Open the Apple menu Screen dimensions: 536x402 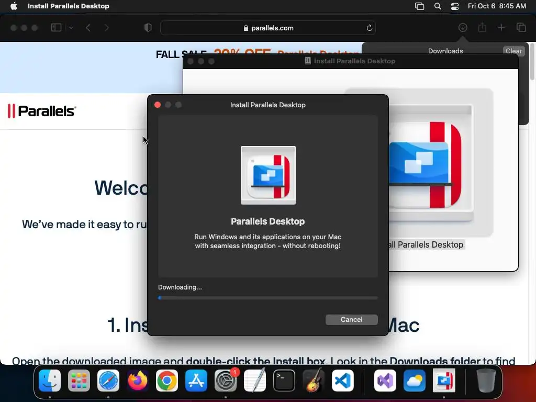coord(14,6)
